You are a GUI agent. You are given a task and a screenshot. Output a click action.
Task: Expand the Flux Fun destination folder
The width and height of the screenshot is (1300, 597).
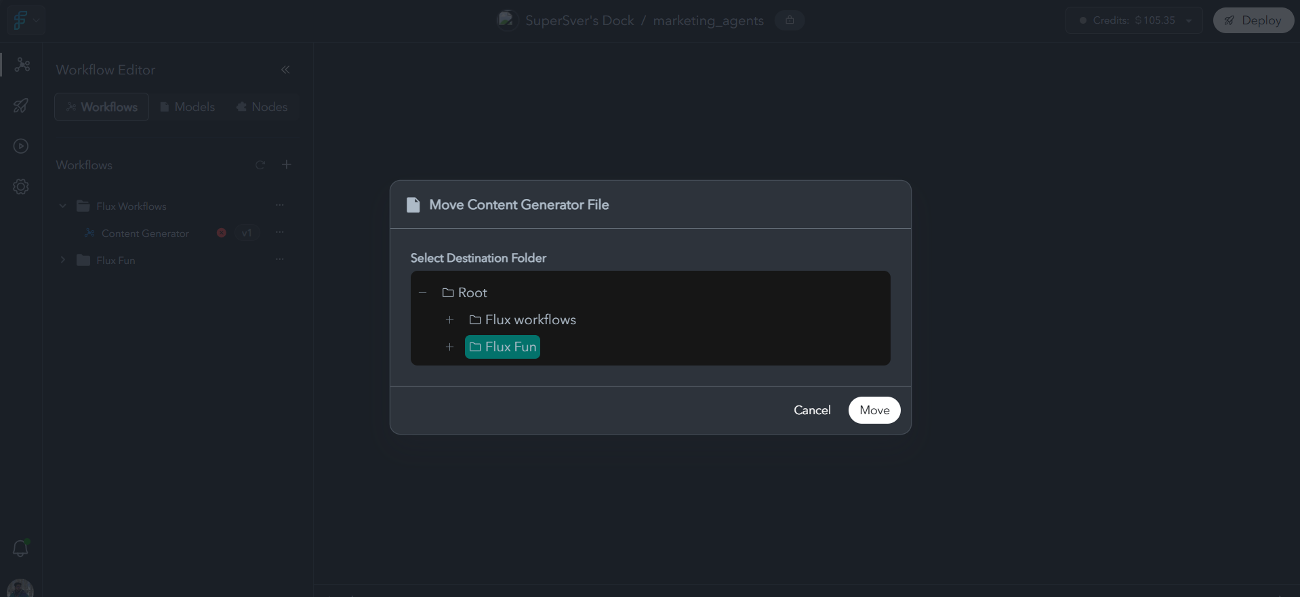coord(450,347)
